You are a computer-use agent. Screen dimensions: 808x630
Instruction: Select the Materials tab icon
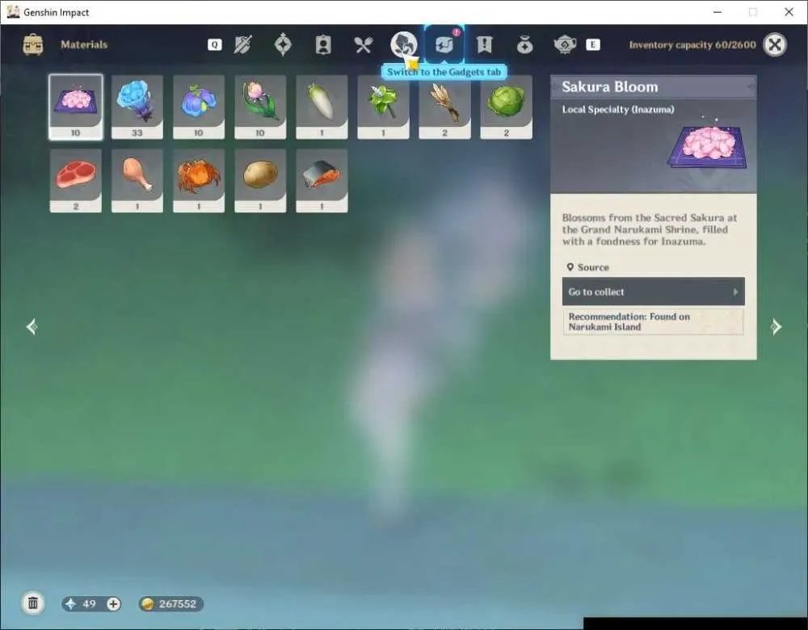coord(403,44)
